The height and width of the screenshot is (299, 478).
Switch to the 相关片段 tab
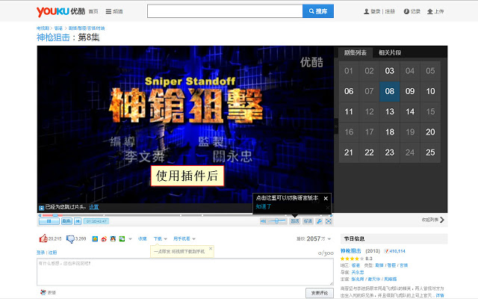coord(390,52)
